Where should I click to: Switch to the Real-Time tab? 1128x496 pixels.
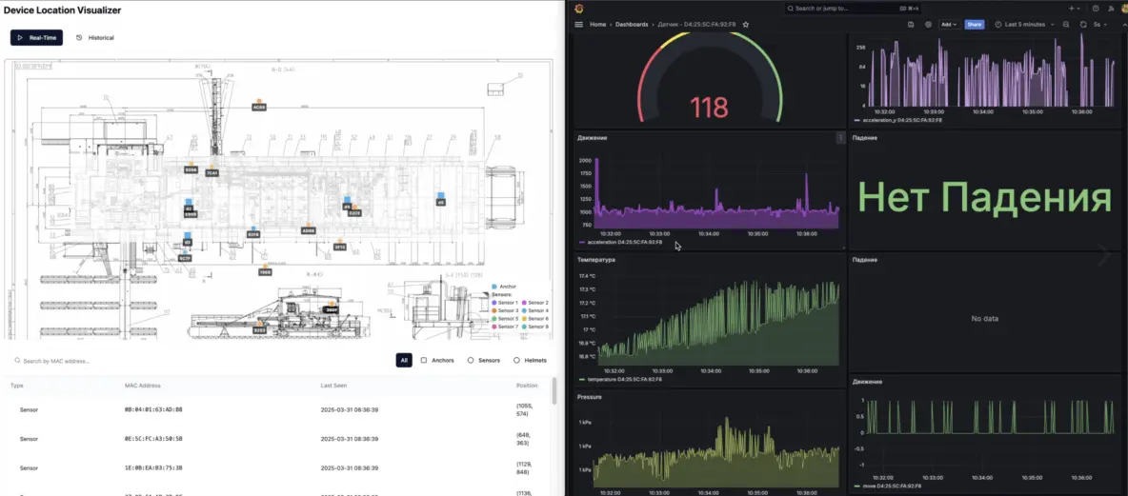point(36,38)
